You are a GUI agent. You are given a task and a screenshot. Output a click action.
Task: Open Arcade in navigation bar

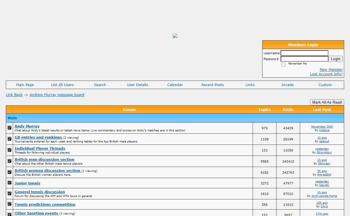click(x=288, y=85)
